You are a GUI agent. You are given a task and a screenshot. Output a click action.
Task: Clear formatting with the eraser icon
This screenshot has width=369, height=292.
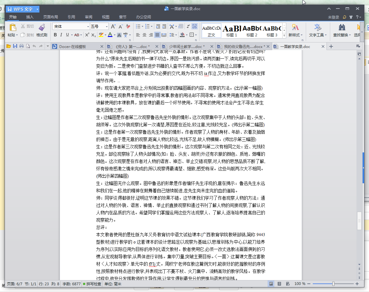128,27
